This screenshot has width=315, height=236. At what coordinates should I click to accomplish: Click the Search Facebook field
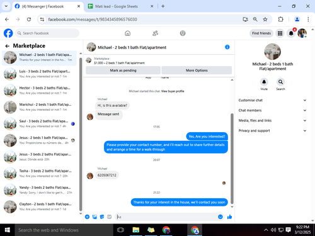[47, 33]
